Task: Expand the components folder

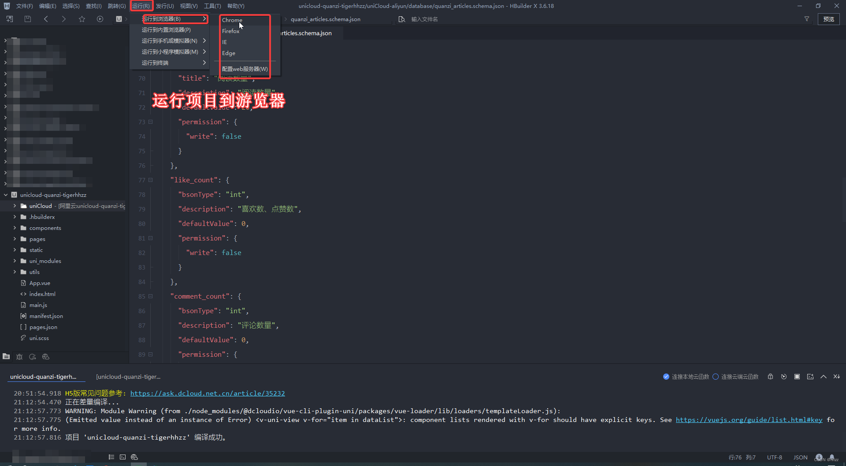Action: [15, 228]
